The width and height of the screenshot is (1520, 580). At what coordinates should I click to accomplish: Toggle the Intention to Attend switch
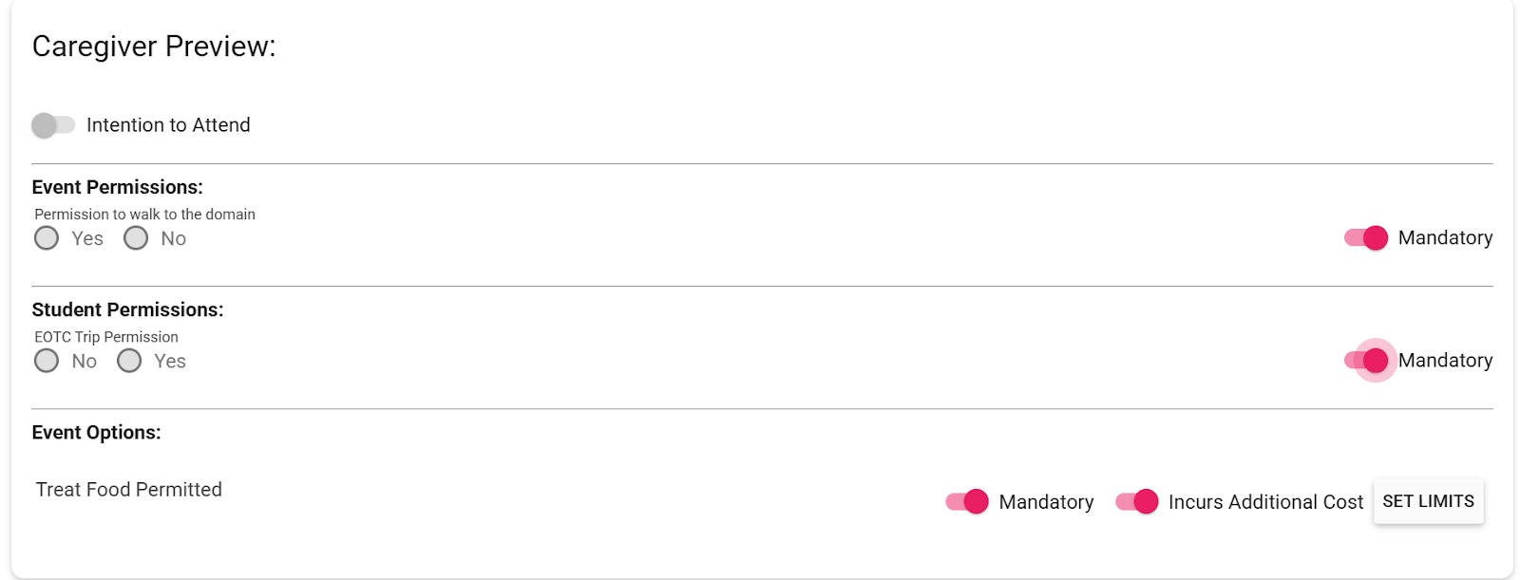pos(52,125)
